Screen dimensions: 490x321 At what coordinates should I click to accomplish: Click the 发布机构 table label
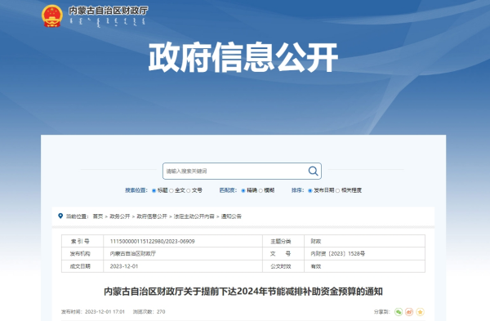(80, 253)
